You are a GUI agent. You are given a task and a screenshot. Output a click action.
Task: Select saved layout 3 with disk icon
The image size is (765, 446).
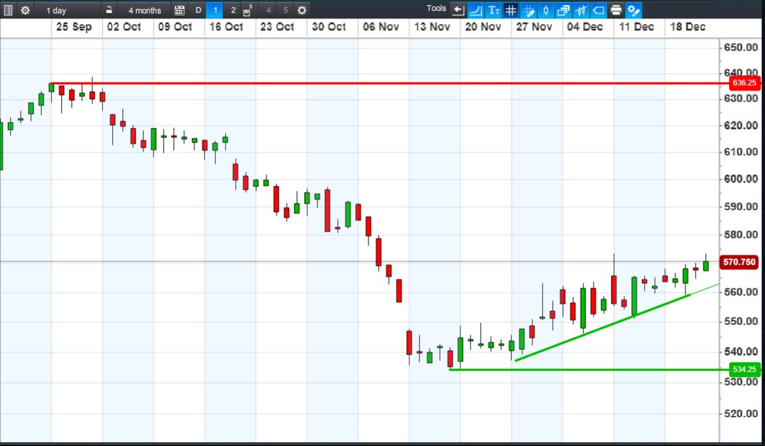(x=249, y=10)
